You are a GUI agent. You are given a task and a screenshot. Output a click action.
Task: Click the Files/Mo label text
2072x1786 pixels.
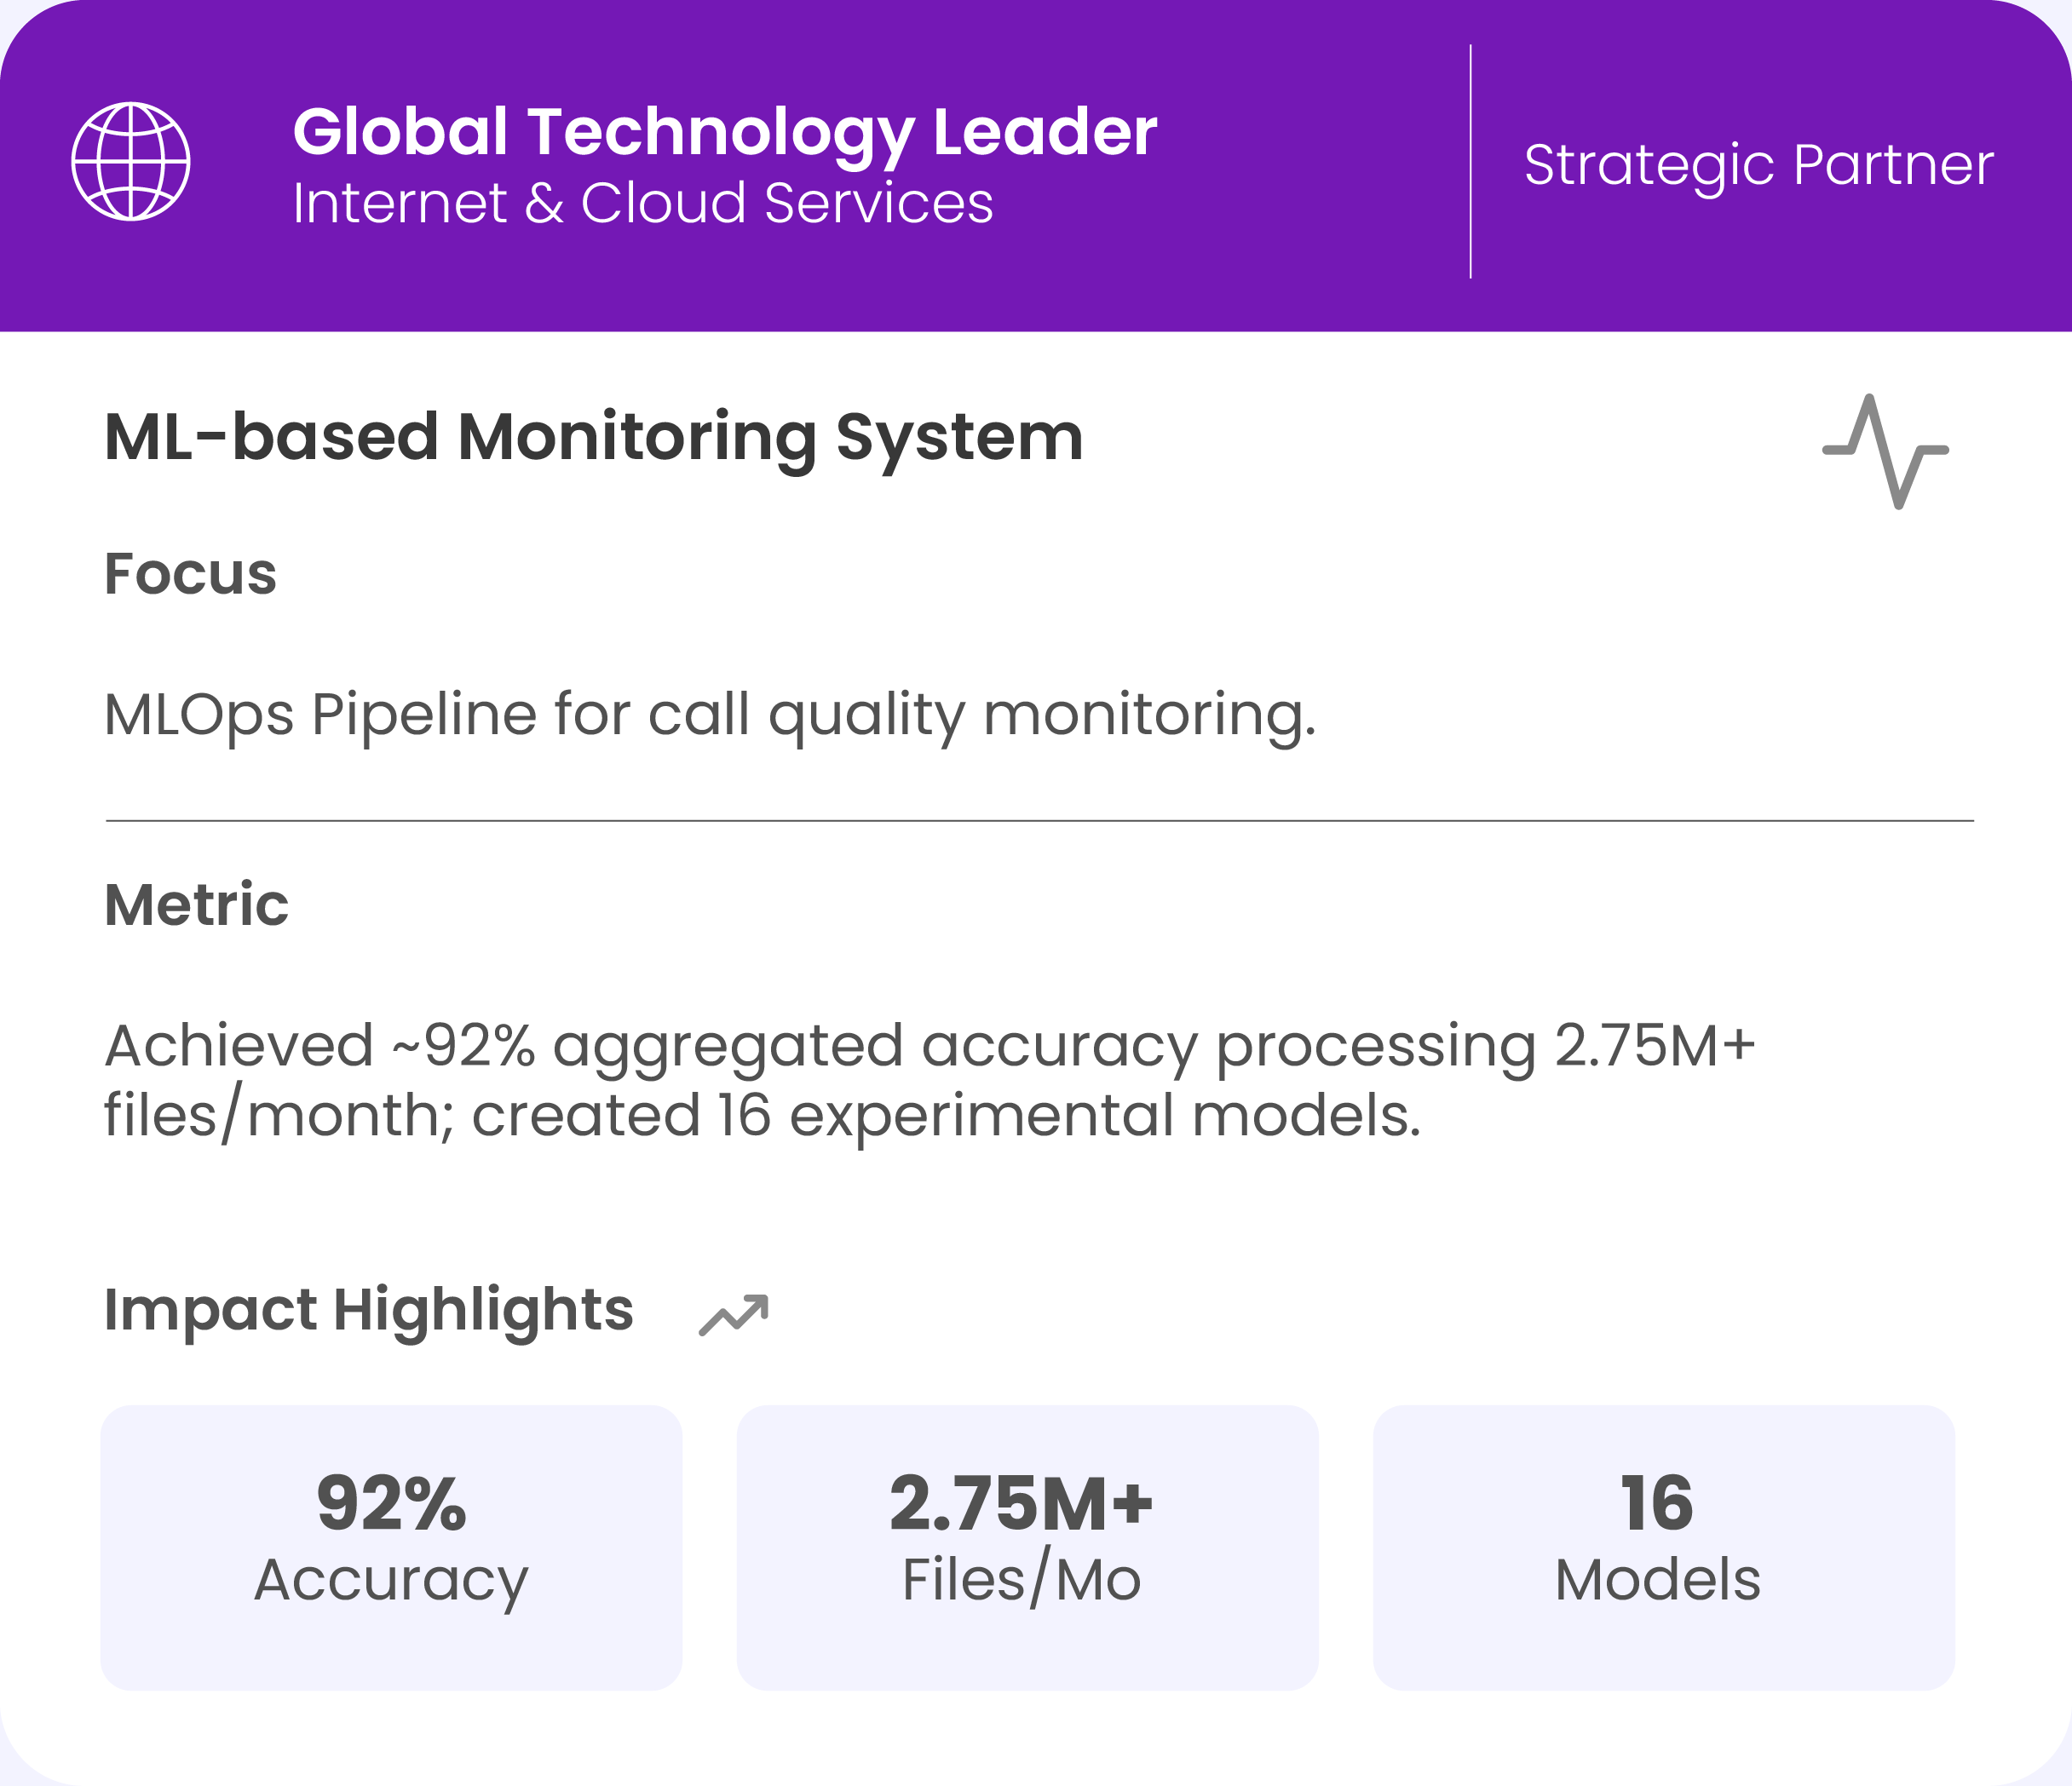[1021, 1581]
